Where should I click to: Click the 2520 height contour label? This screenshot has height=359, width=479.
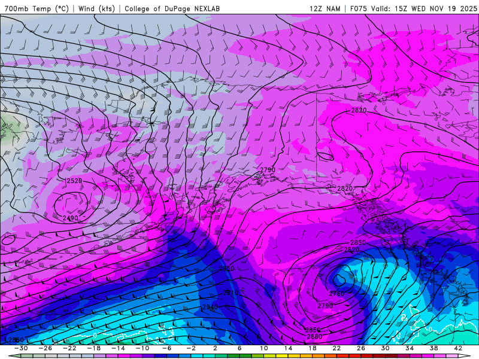(x=74, y=181)
